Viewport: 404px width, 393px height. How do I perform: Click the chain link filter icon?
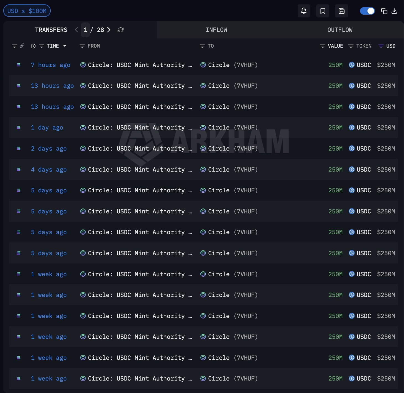point(22,46)
